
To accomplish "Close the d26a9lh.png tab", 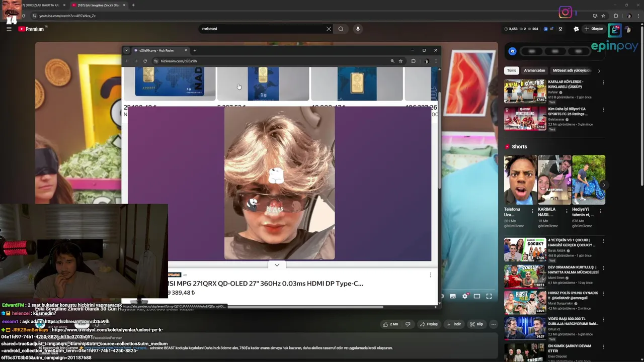I will (186, 50).
